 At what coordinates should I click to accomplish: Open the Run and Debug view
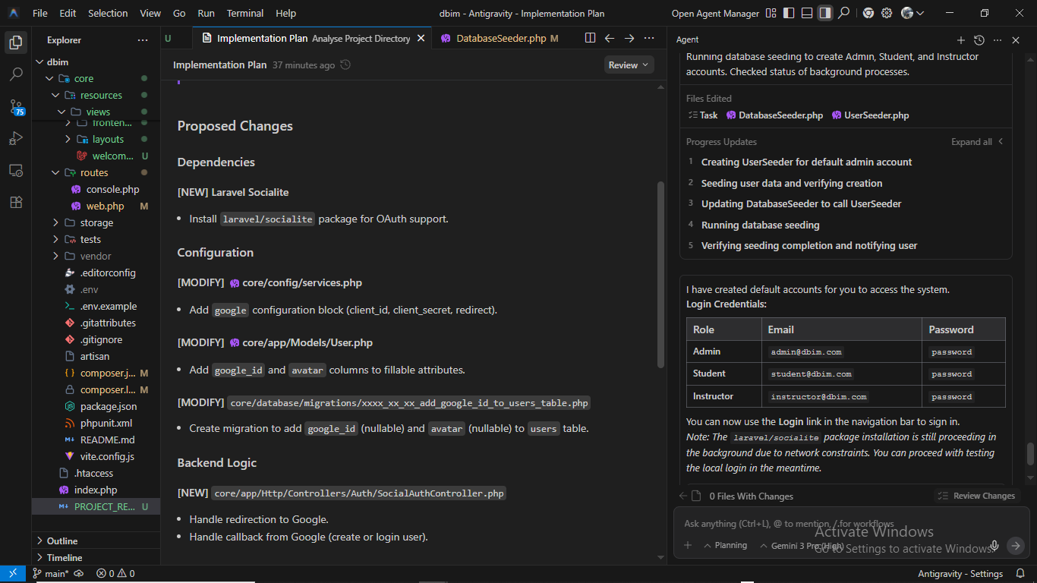coord(16,138)
